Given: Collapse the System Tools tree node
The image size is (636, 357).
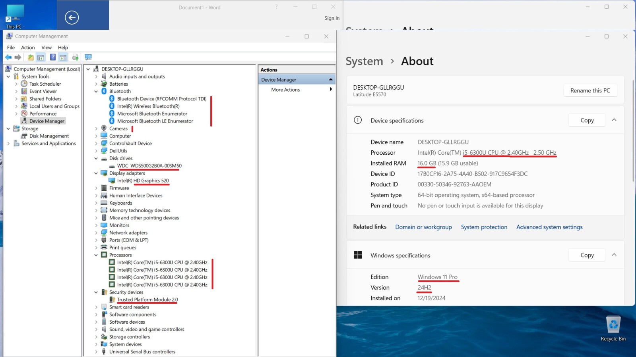Looking at the screenshot, I should pos(8,77).
